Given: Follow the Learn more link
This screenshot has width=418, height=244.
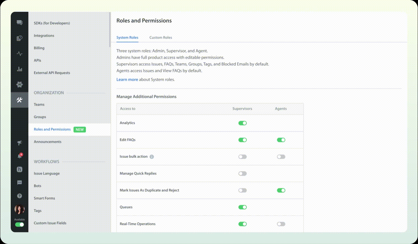Looking at the screenshot, I should (x=127, y=79).
